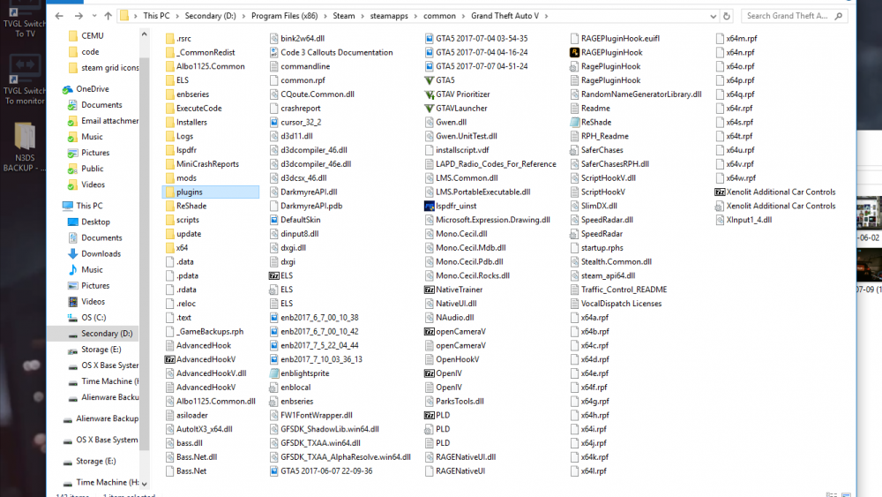Open Downloads in the navigation pane
882x497 pixels.
coord(94,254)
